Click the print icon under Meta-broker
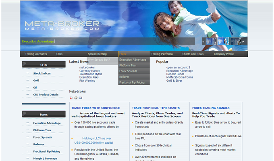Viewport: 274px width, 161px height. 76,98
